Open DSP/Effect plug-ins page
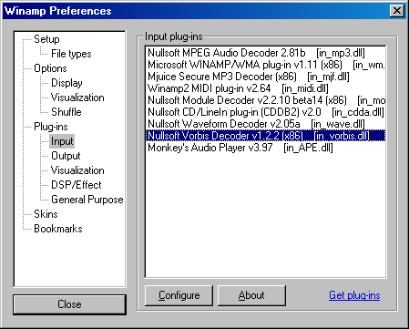 77,185
